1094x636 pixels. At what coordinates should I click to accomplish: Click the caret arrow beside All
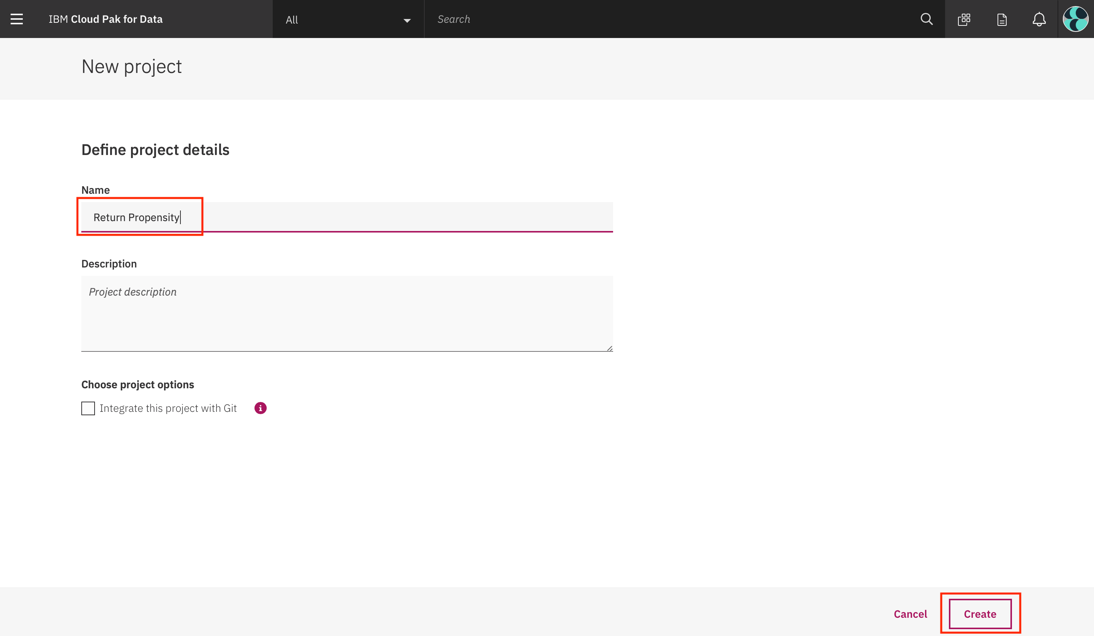407,21
